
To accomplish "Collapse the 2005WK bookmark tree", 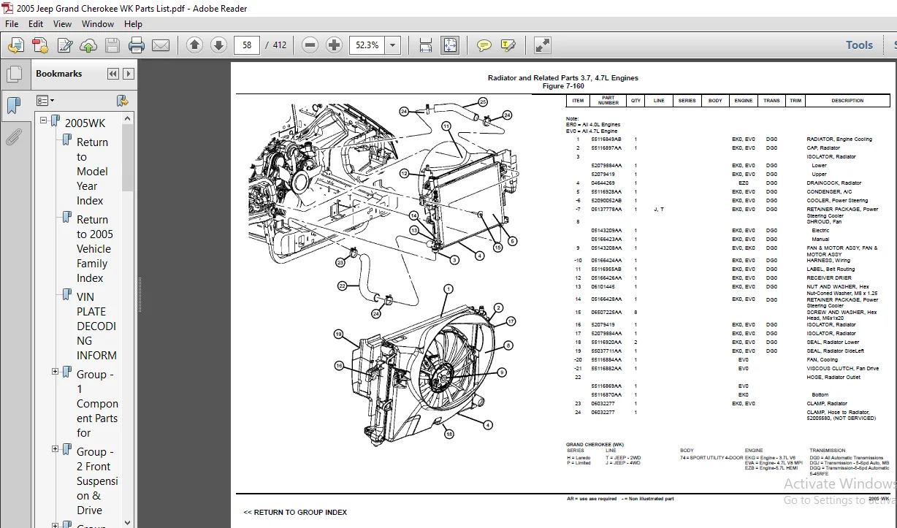I will pyautogui.click(x=44, y=120).
